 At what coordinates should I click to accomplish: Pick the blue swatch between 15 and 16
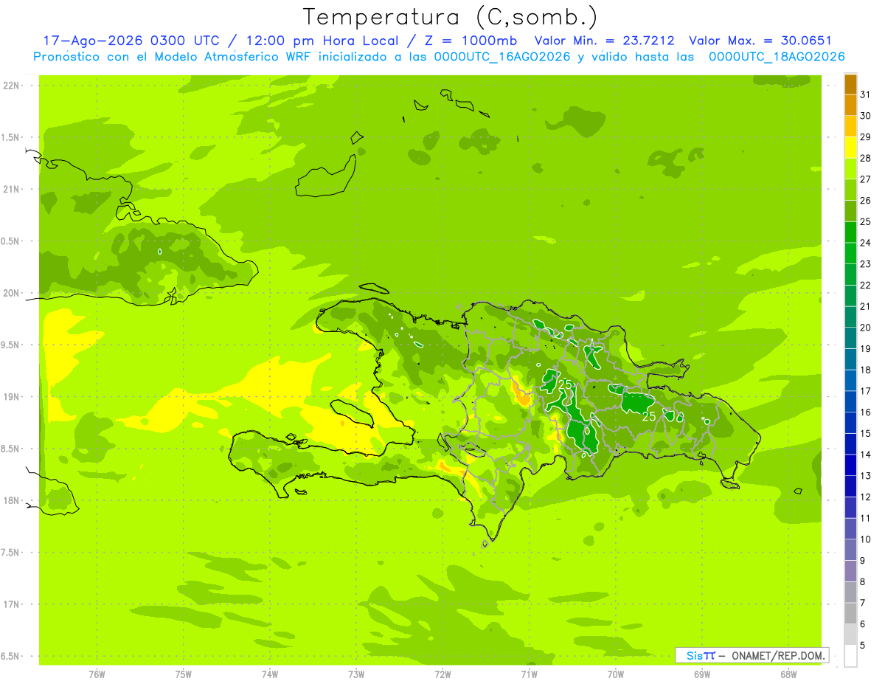(x=850, y=423)
